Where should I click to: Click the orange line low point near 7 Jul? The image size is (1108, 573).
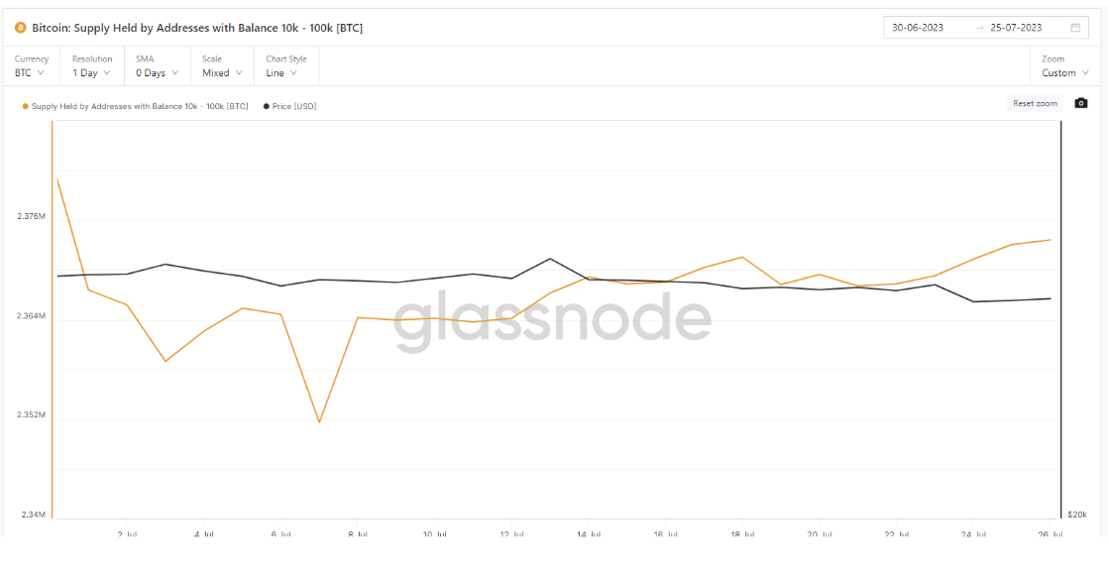pos(319,421)
